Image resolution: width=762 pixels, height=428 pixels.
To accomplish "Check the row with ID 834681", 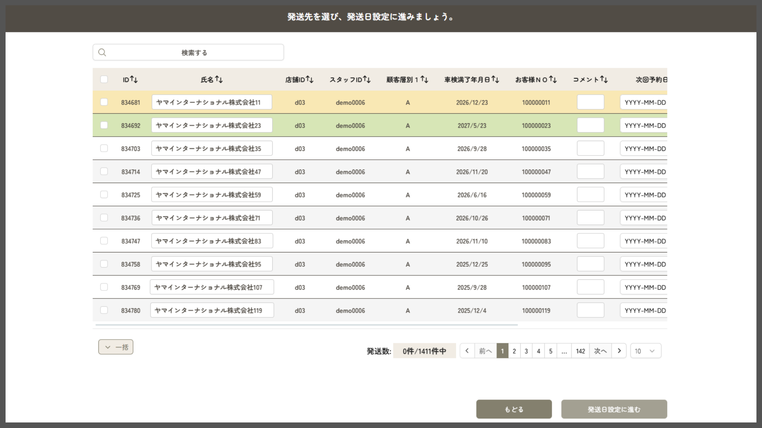I will click(x=104, y=102).
